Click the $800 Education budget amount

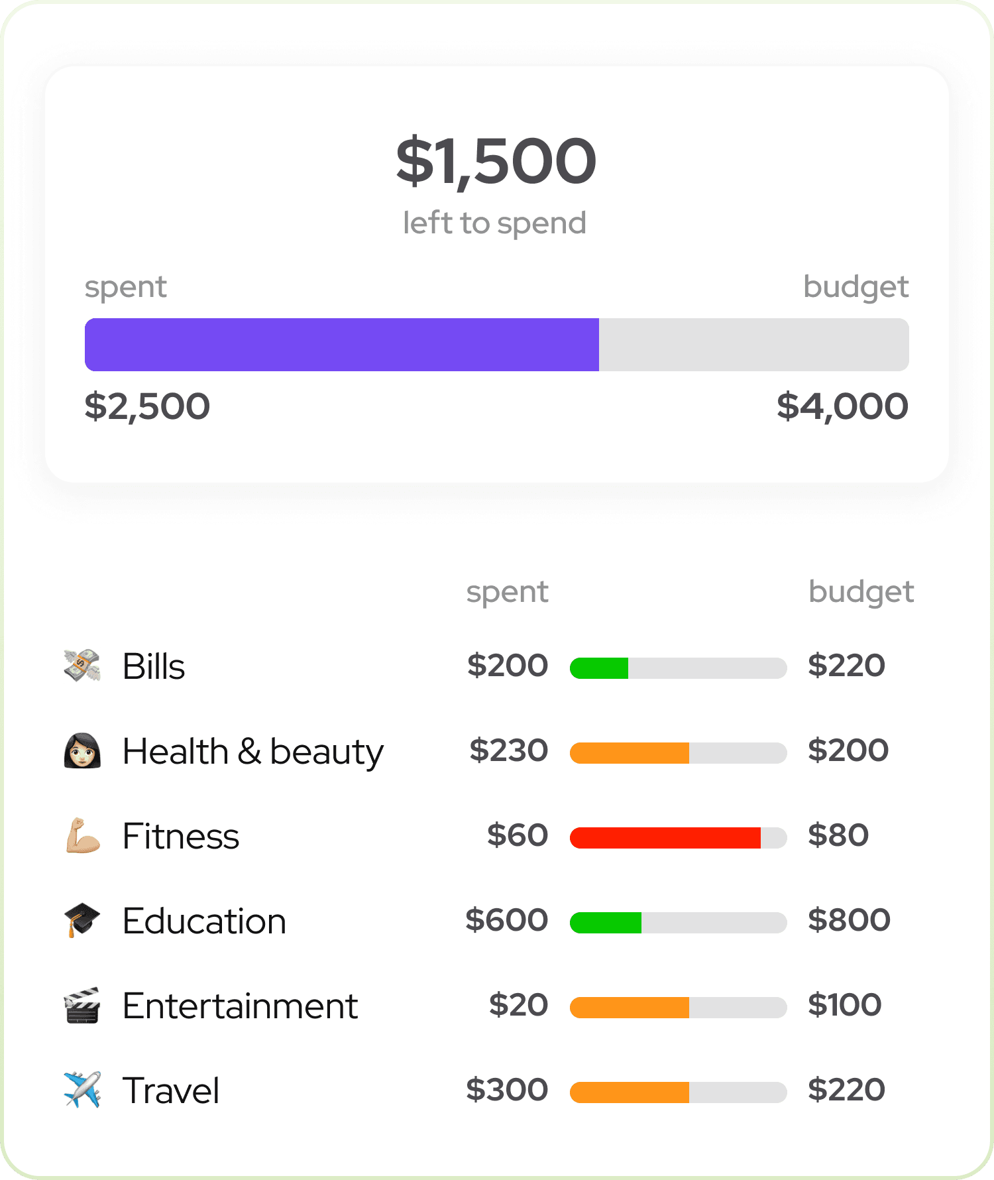point(849,920)
